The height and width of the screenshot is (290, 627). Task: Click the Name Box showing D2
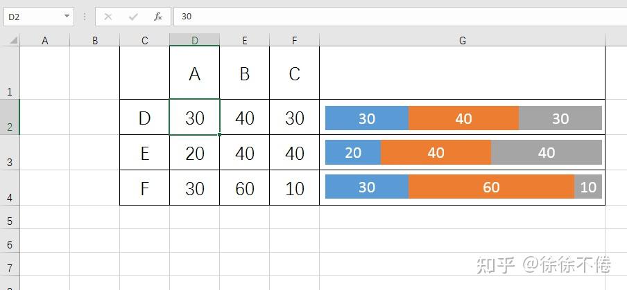[x=33, y=17]
